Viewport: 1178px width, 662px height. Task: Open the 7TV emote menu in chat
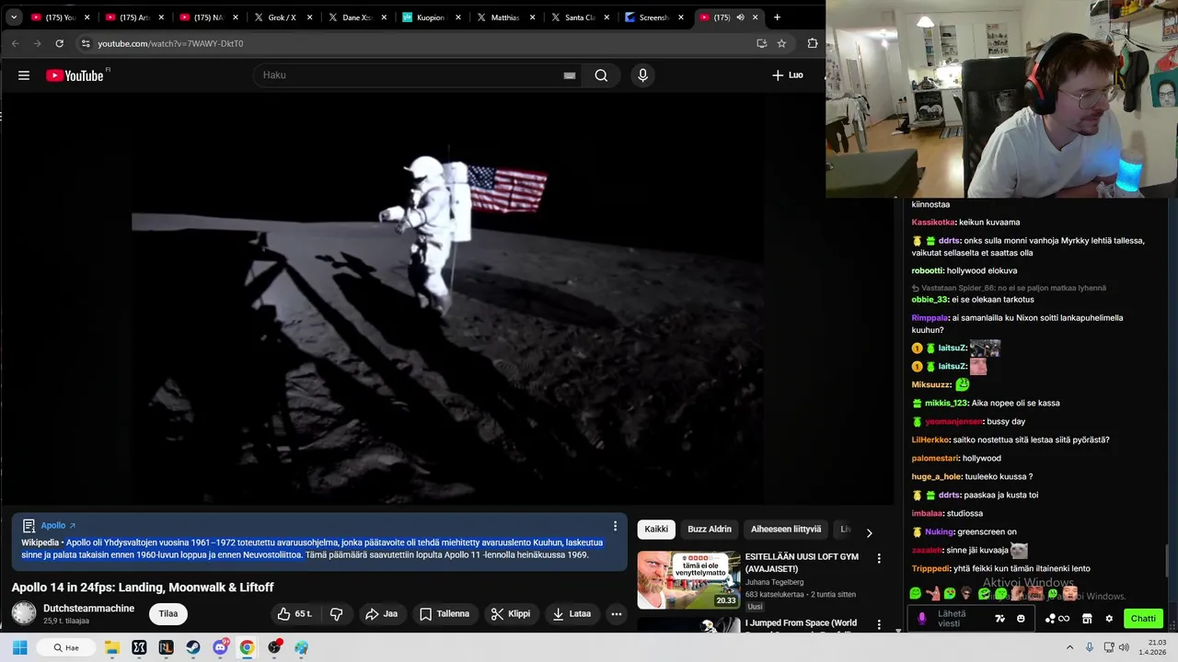pyautogui.click(x=1000, y=619)
